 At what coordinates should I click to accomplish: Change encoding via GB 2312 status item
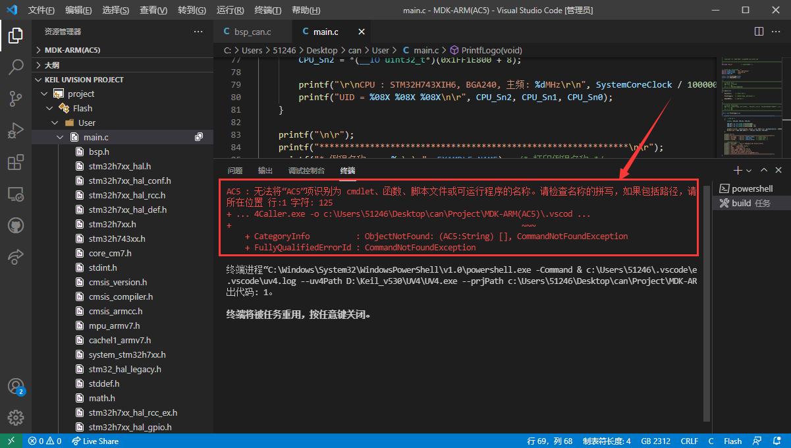[655, 441]
